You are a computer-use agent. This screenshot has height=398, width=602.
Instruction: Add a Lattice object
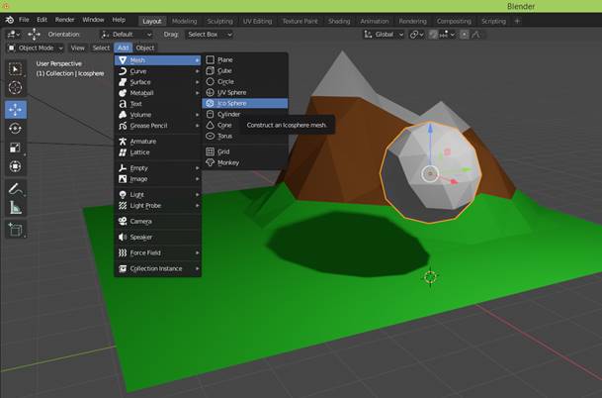(x=158, y=152)
